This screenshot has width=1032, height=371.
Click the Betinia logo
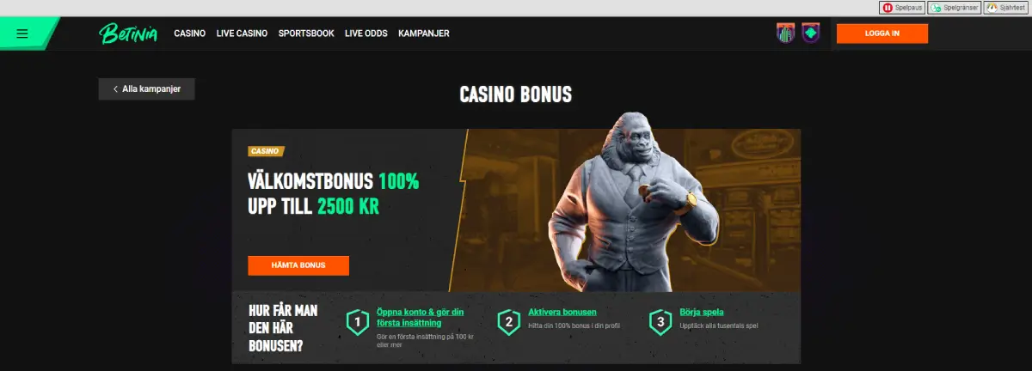coord(126,33)
